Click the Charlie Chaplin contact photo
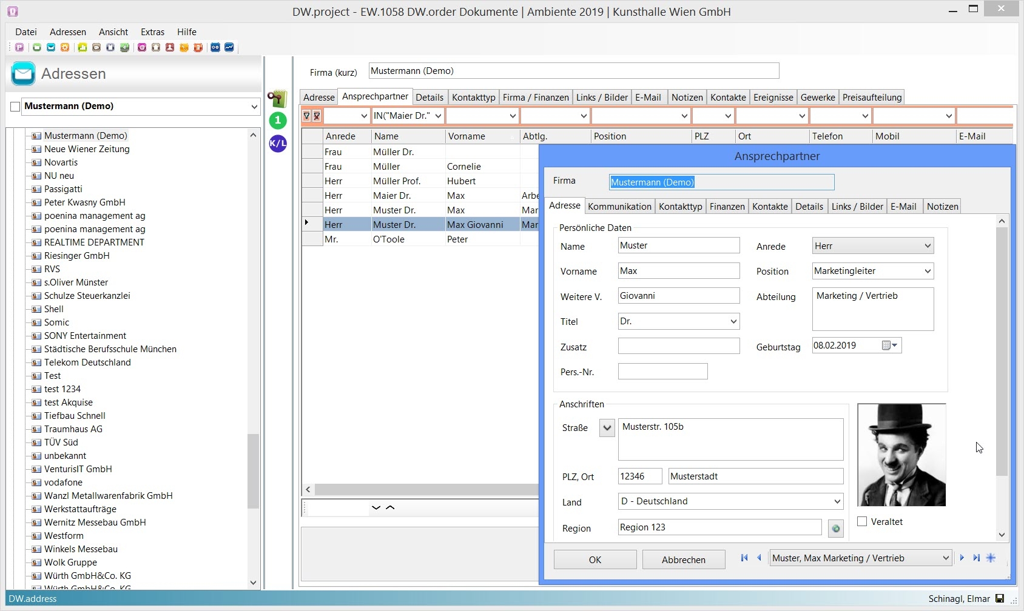Viewport: 1024px width, 611px height. coord(901,455)
